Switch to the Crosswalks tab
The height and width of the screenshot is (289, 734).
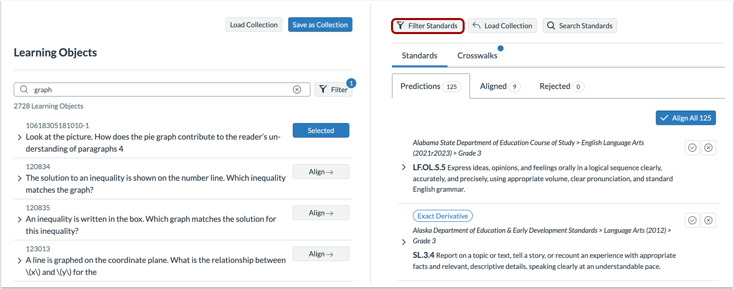477,56
